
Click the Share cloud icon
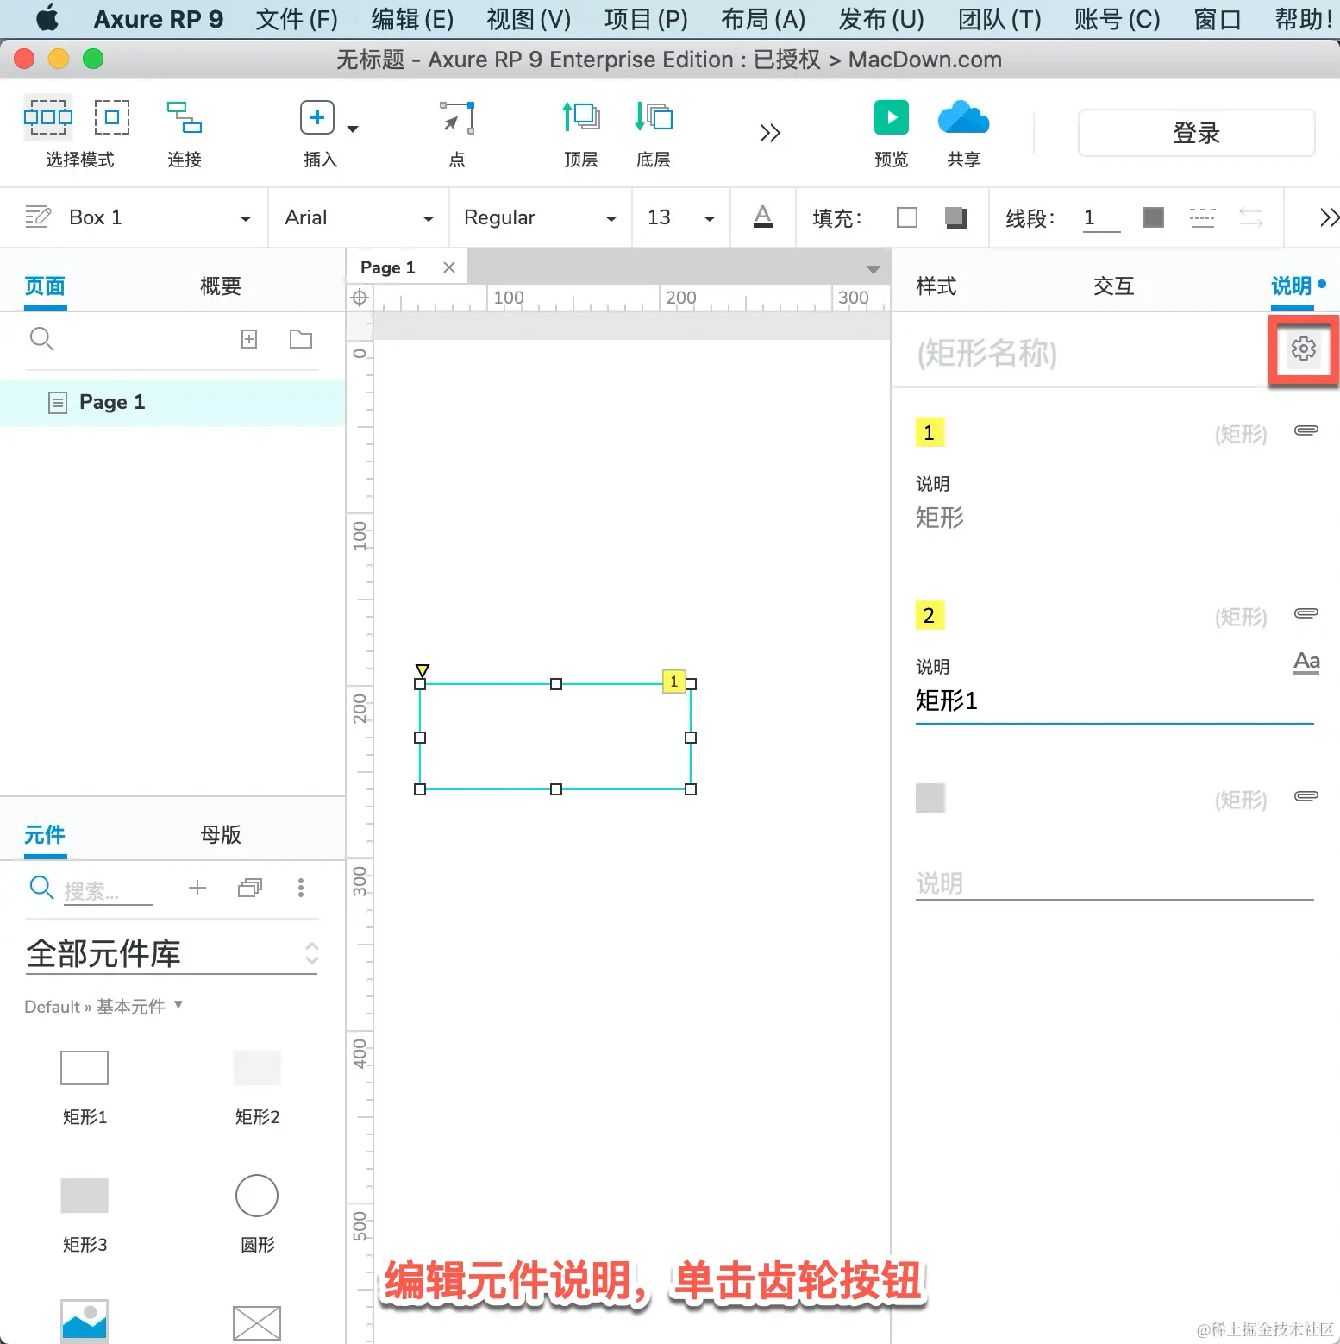coord(963,117)
